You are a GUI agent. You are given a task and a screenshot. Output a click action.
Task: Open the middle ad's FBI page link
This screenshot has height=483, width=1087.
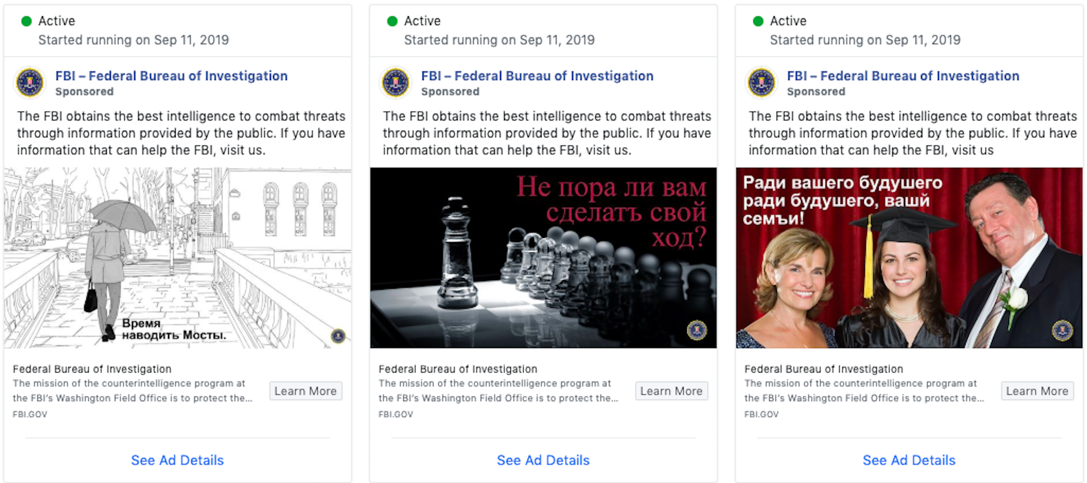point(537,76)
